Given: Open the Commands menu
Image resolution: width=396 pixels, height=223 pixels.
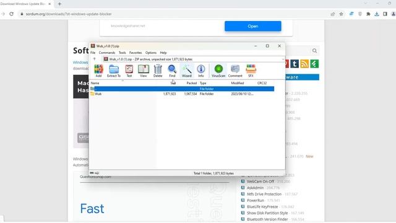Looking at the screenshot, I should click(x=107, y=53).
